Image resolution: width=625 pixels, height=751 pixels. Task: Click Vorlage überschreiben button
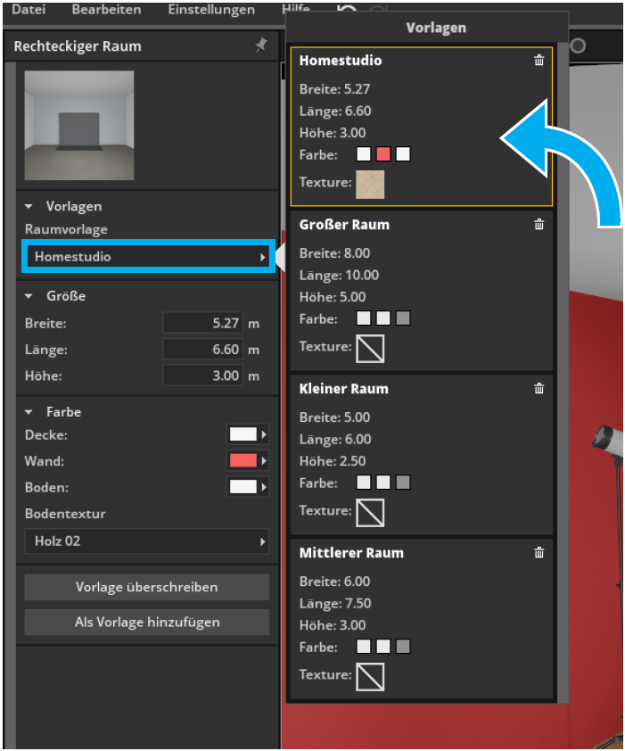tap(147, 587)
